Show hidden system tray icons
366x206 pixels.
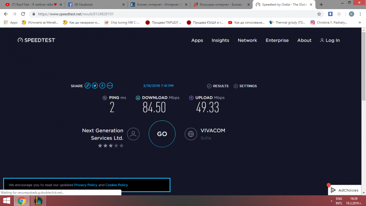point(332,201)
